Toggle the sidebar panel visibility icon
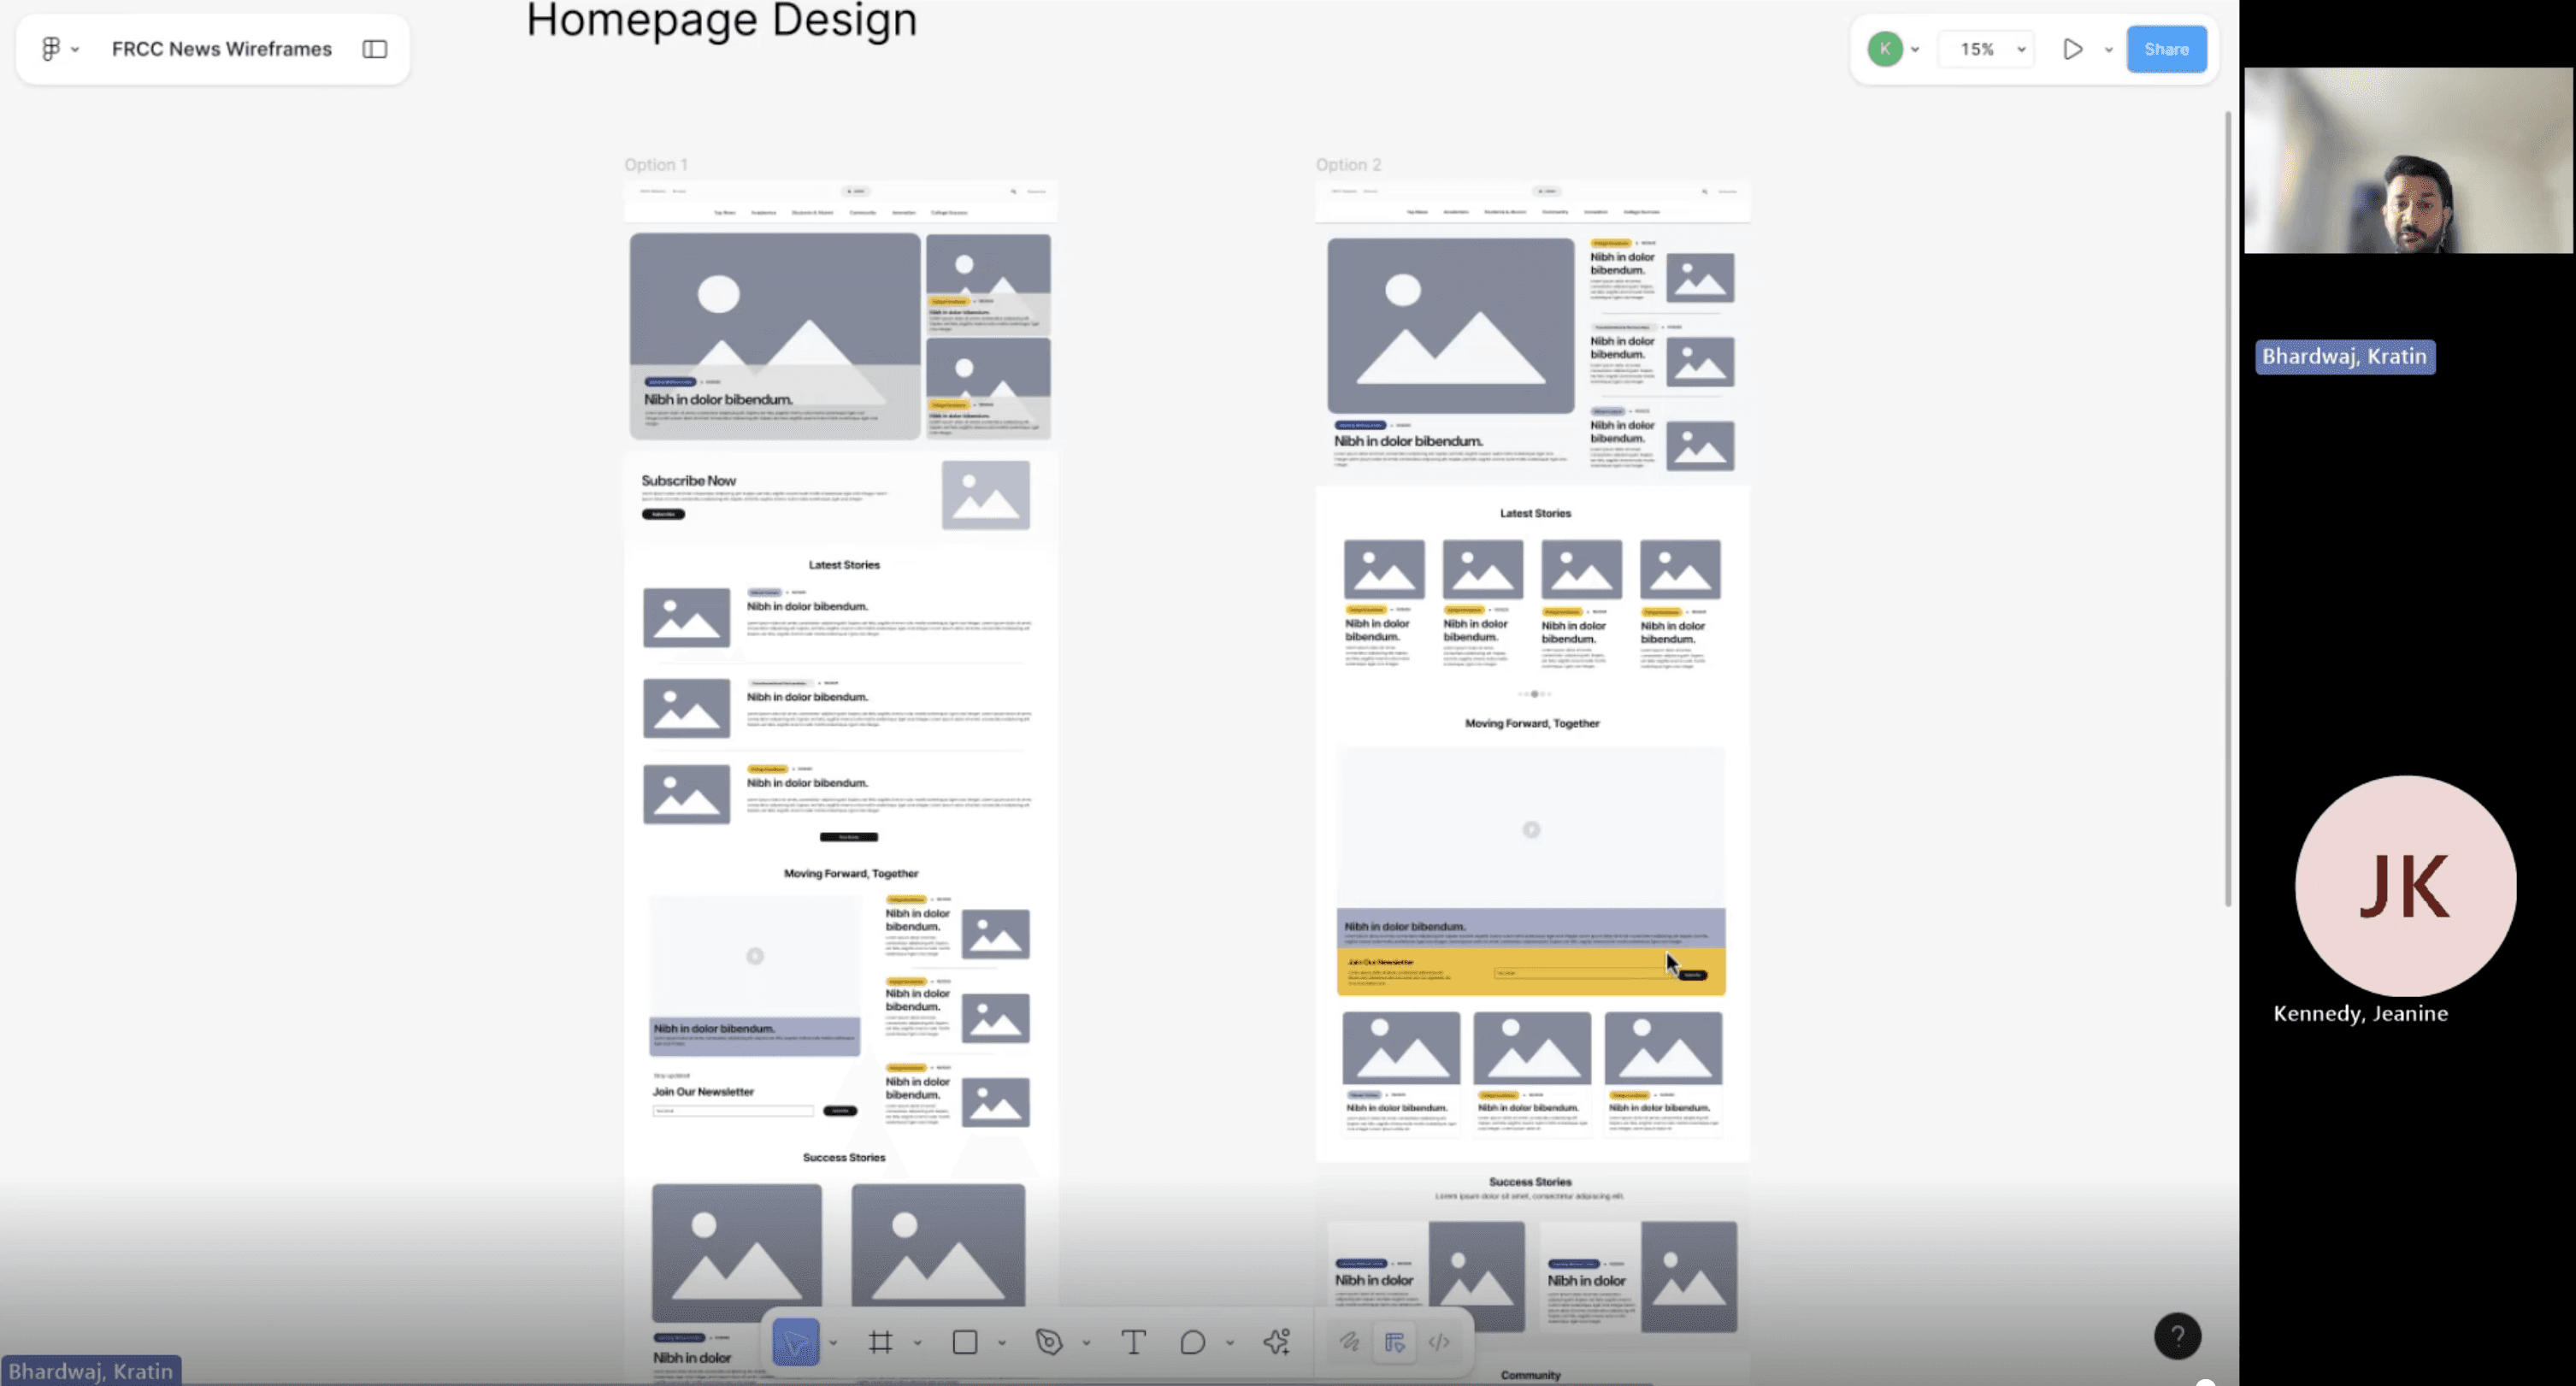This screenshot has height=1386, width=2576. [375, 49]
